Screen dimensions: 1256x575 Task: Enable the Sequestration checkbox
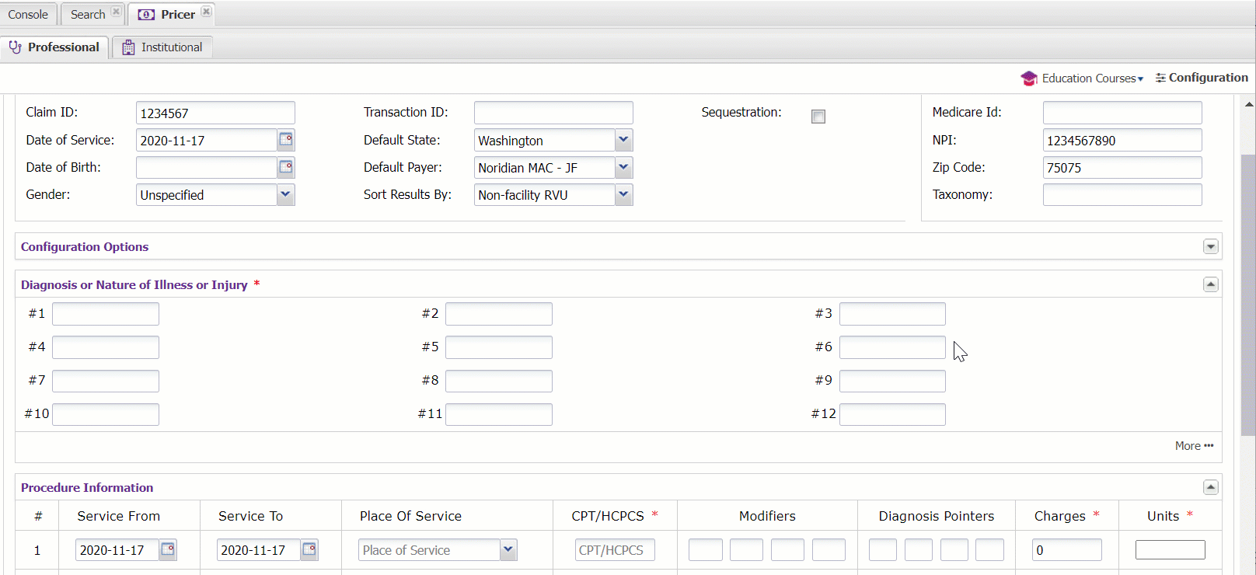818,117
